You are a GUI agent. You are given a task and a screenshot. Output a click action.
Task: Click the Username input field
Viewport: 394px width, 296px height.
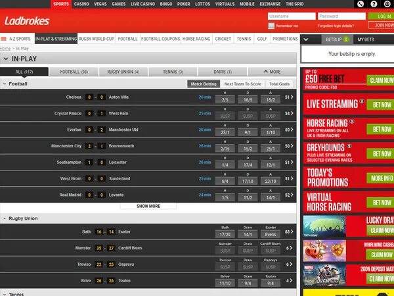[x=292, y=16]
